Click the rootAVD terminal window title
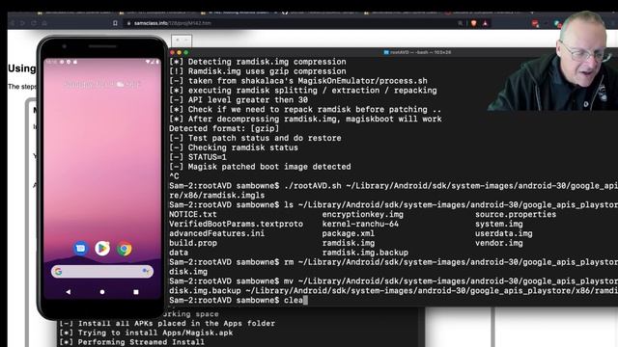The width and height of the screenshot is (618, 347). click(x=417, y=52)
